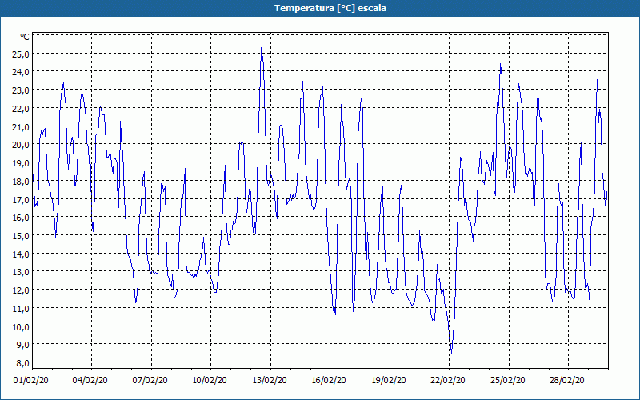Click the 14,0 y-axis label
The image size is (640, 400).
pyautogui.click(x=20, y=254)
